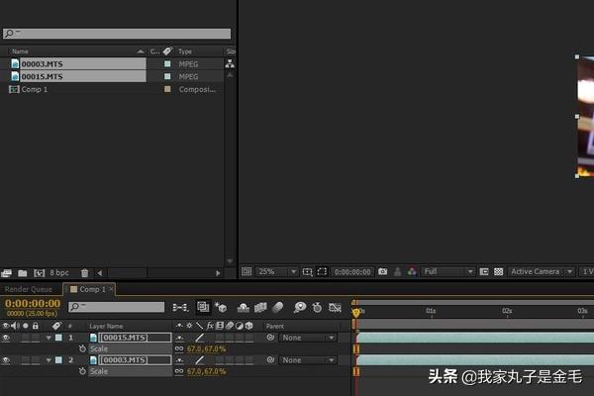Viewport: 594px width, 396px height.
Task: Click the snapshot camera icon in viewer
Action: tap(382, 271)
